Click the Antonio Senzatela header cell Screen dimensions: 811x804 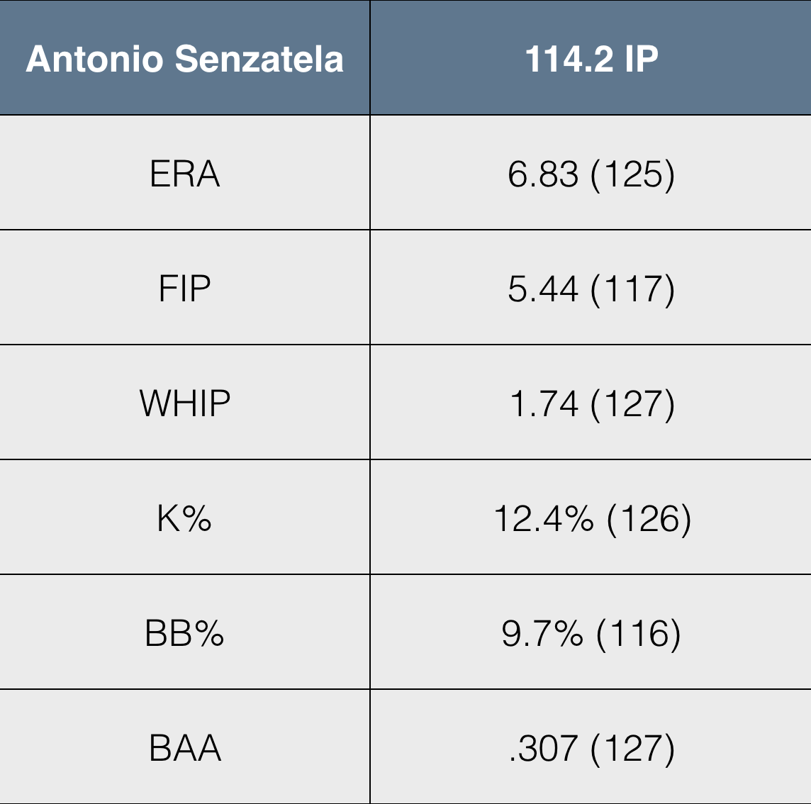[x=184, y=59]
